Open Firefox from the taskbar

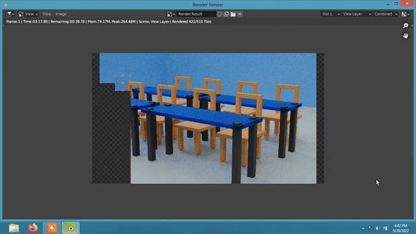(x=33, y=228)
